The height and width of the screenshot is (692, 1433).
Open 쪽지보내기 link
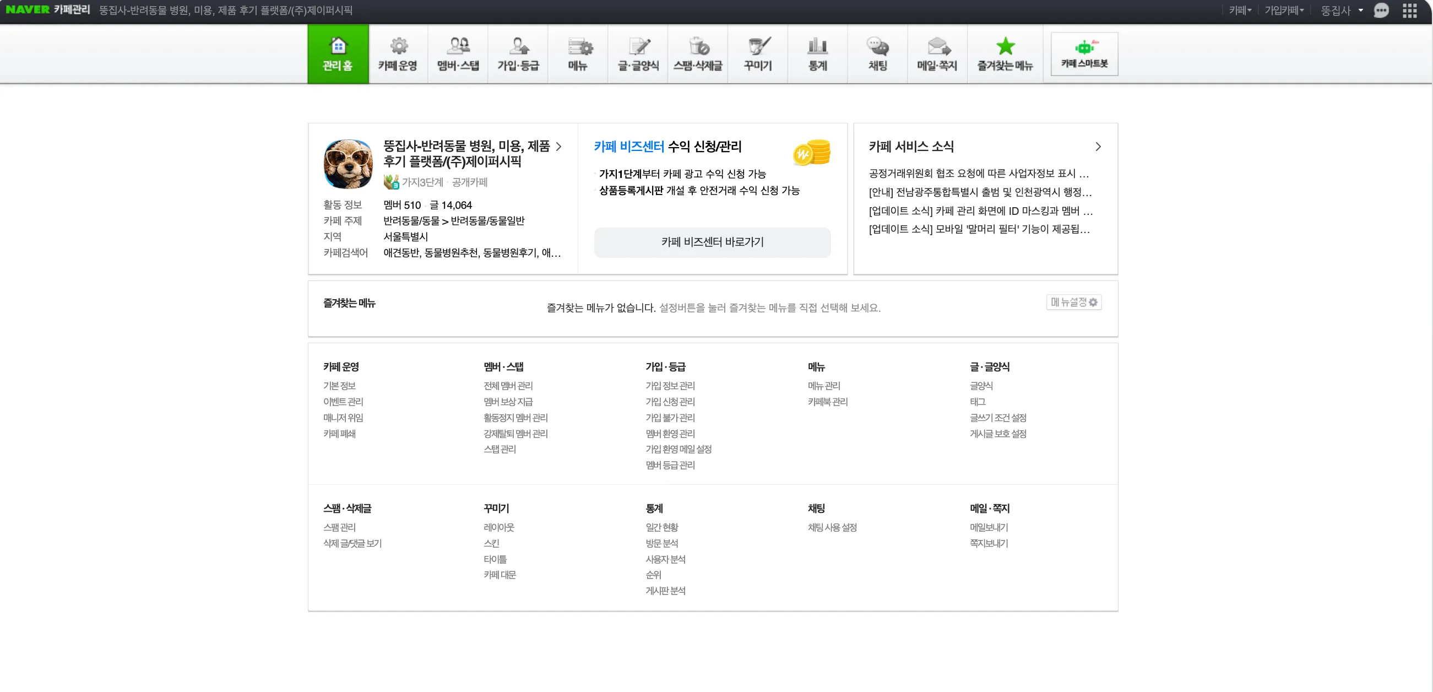989,543
